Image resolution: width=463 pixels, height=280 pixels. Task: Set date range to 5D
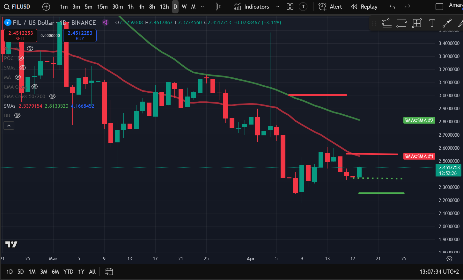point(20,272)
